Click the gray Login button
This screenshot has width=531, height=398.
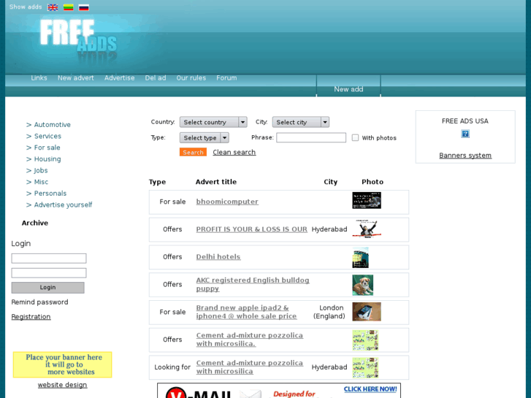(x=47, y=288)
